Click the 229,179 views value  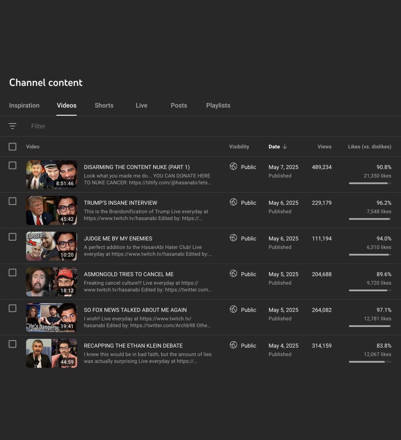coord(322,202)
